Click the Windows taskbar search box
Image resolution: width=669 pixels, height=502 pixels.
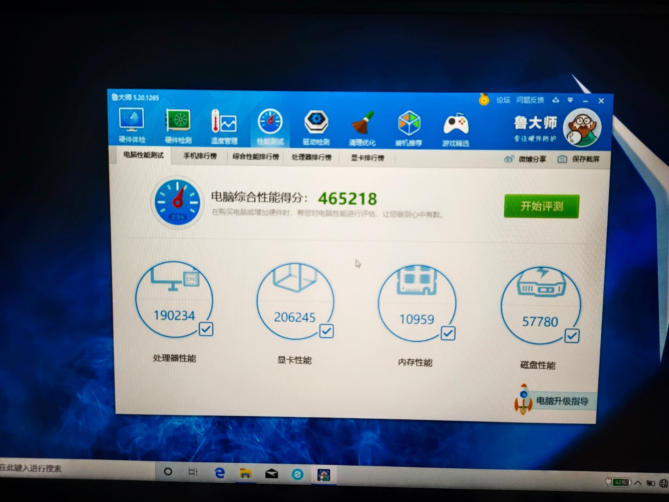(x=77, y=469)
